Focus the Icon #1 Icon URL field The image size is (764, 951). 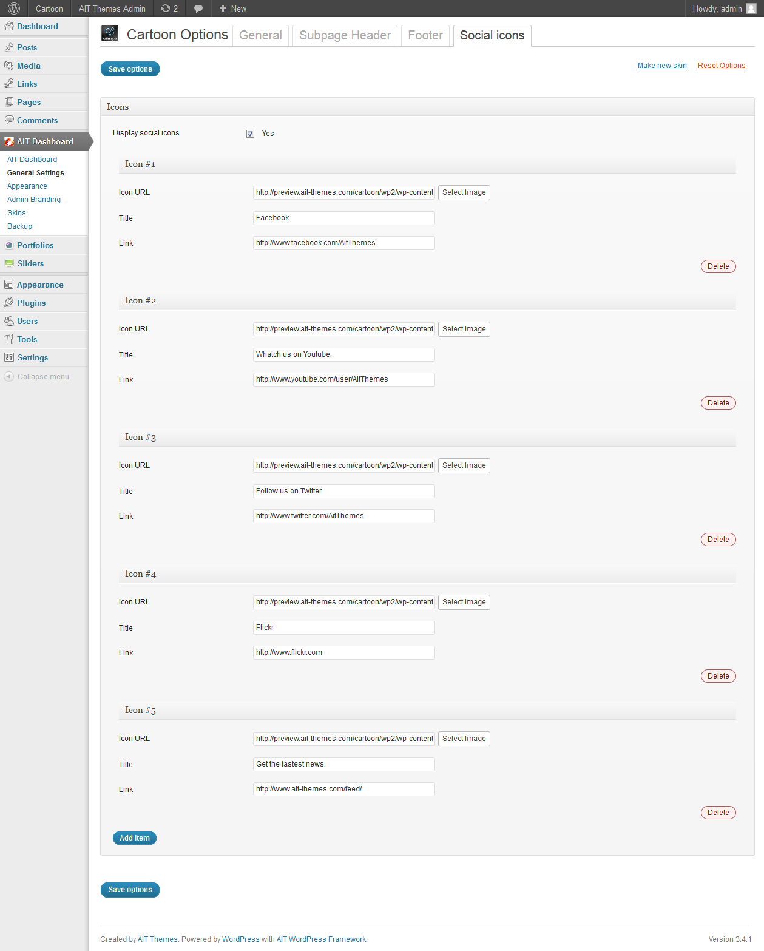pos(344,192)
